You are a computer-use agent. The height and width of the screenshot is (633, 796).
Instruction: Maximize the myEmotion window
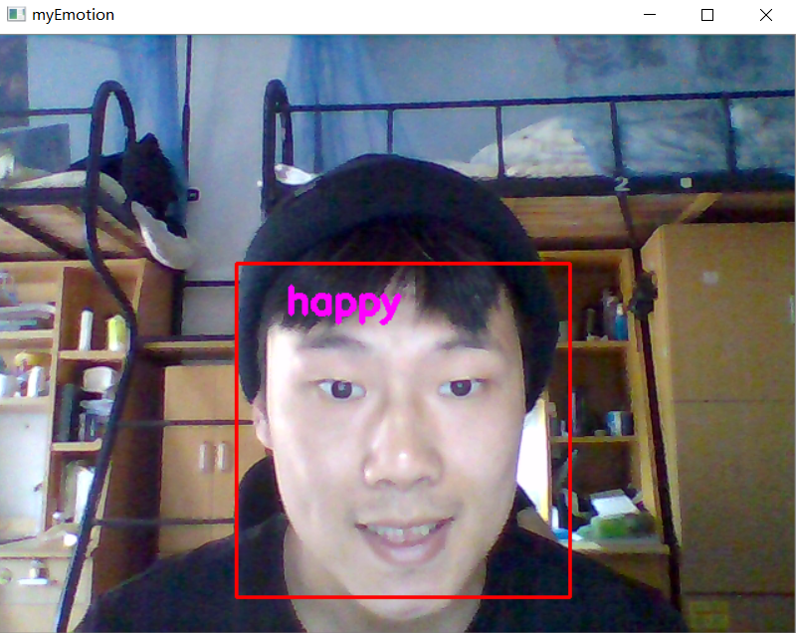(707, 15)
